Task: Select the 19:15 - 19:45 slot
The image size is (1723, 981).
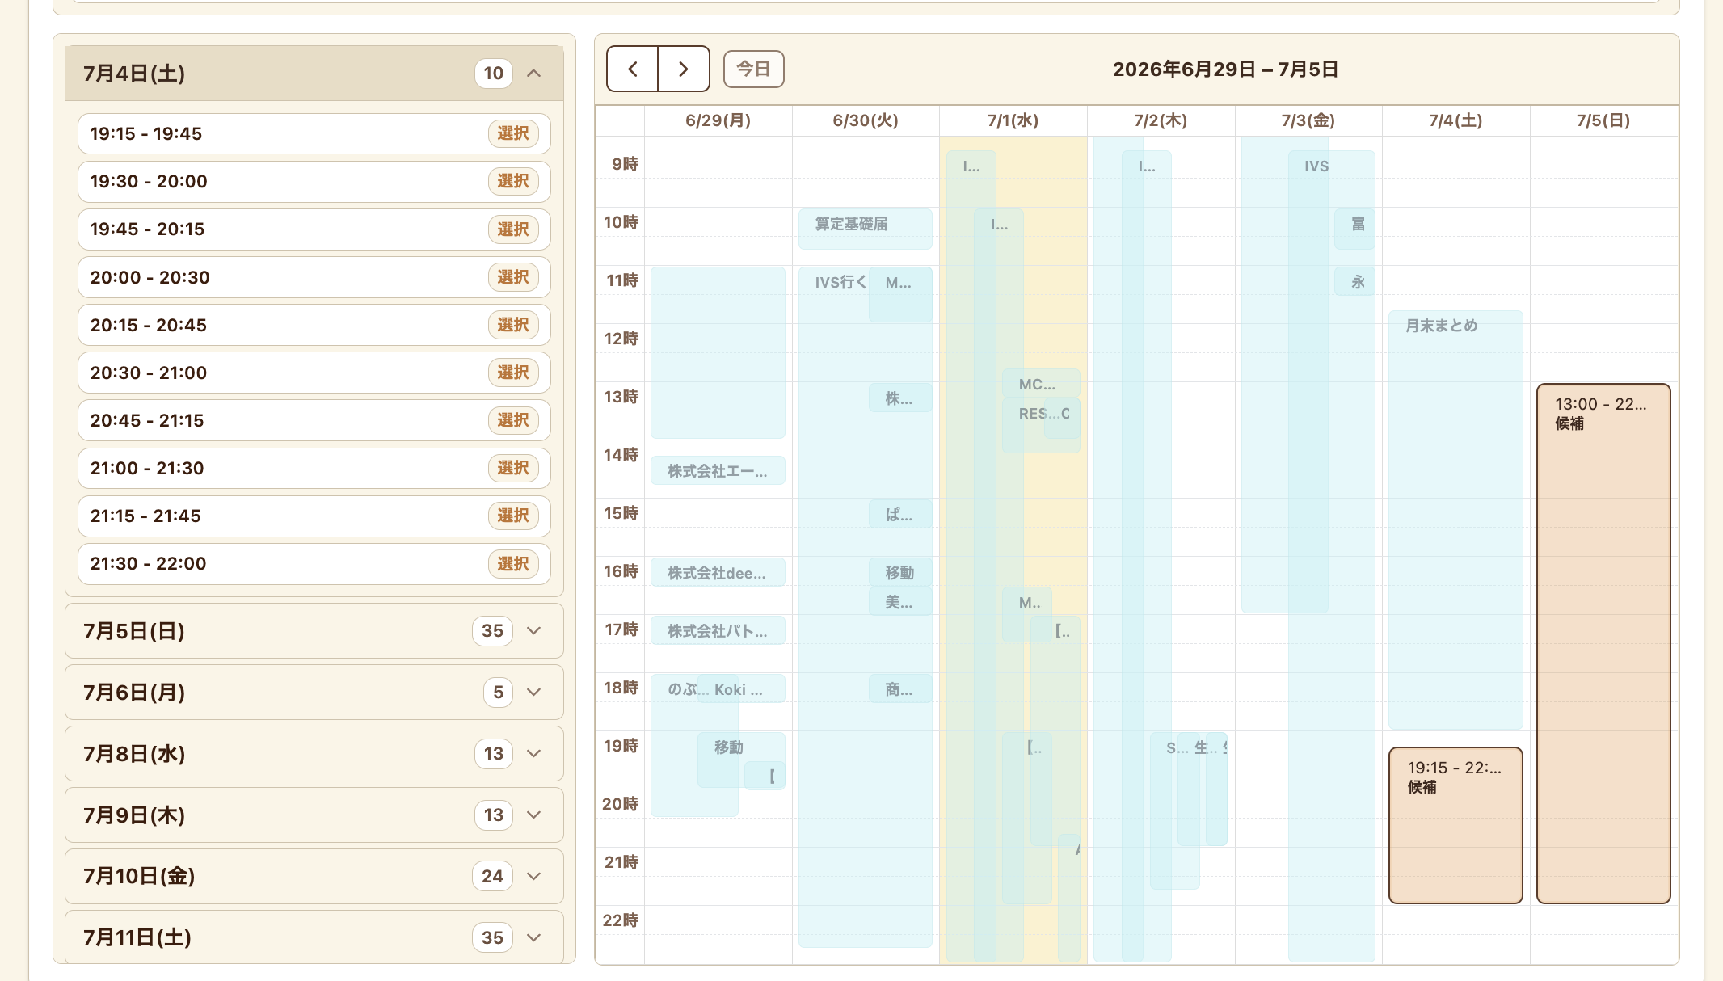Action: pos(513,133)
